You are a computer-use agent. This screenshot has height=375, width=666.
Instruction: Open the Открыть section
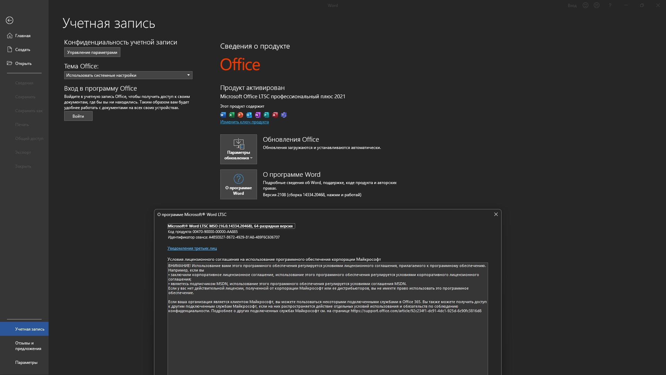(x=23, y=64)
